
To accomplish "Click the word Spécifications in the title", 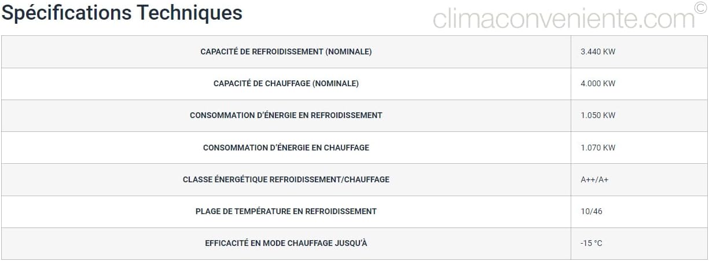I will (67, 13).
